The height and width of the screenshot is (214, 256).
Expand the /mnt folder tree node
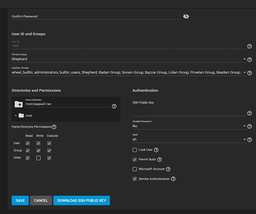[x=16, y=116]
